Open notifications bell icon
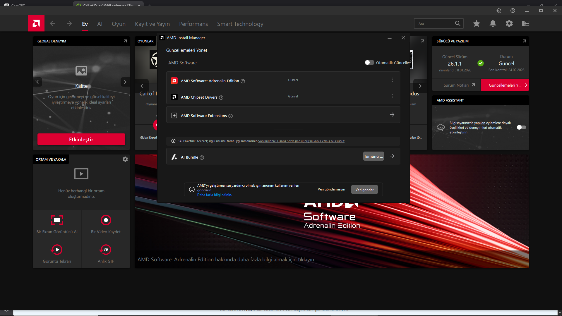Screen dimensions: 562x316 pyautogui.click(x=493, y=23)
